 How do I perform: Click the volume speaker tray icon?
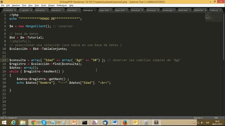(x=202, y=123)
